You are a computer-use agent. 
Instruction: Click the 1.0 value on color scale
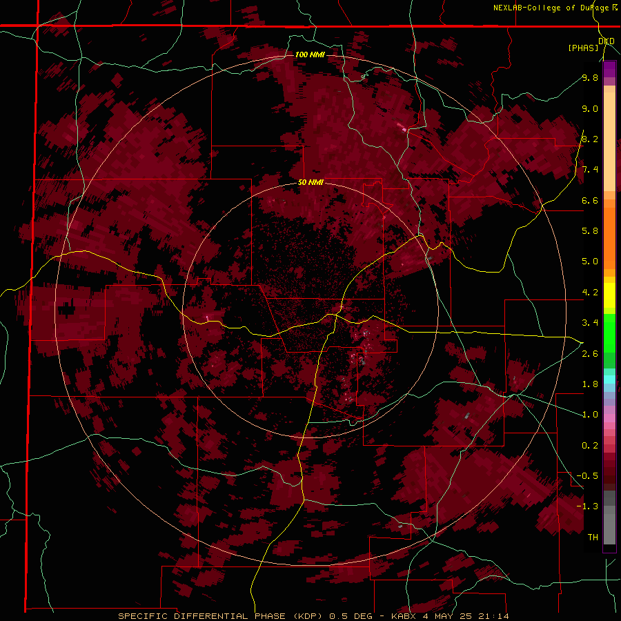coord(590,415)
